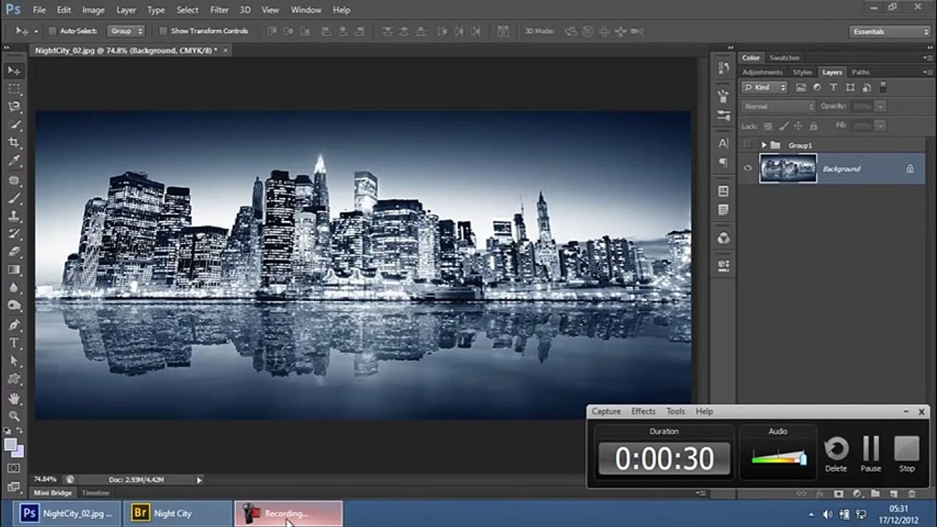Open the layer filter Kind dropdown
The width and height of the screenshot is (937, 527).
(x=764, y=87)
